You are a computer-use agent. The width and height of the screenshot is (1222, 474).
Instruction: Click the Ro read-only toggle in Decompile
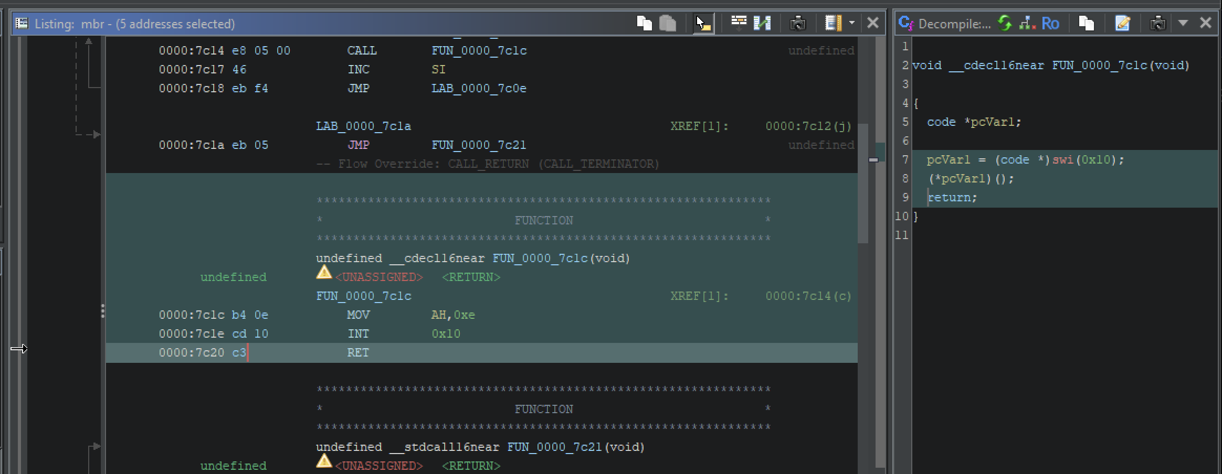click(x=1050, y=23)
